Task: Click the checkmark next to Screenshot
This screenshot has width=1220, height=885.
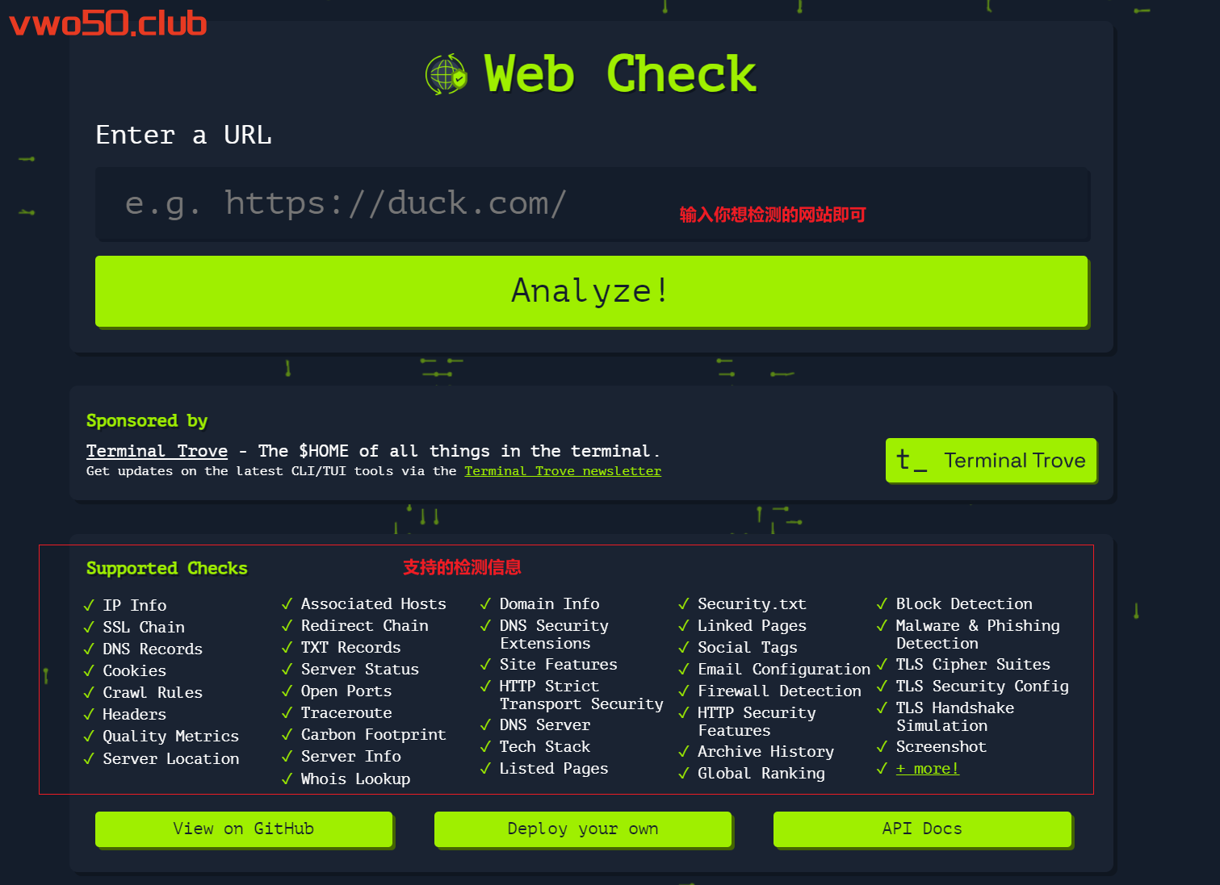Action: coord(882,747)
